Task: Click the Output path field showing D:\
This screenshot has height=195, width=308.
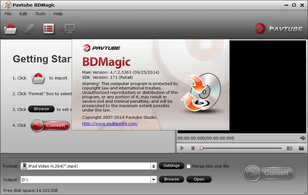Action: tap(86, 180)
